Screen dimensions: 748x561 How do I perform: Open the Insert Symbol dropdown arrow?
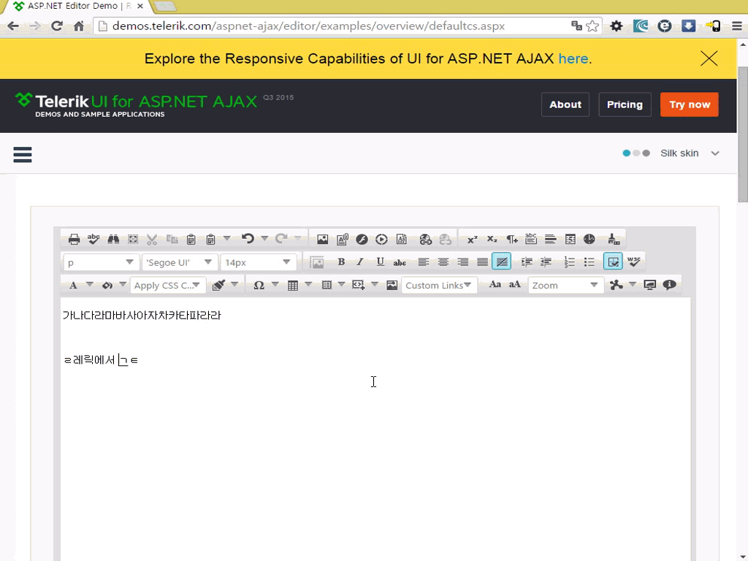pyautogui.click(x=275, y=284)
